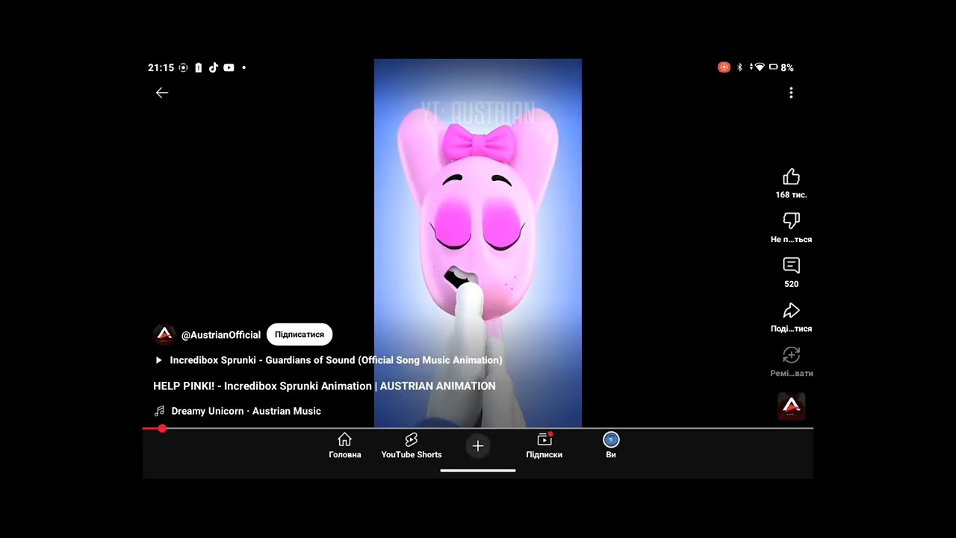Go back using the back arrow
Viewport: 956px width, 538px height.
(x=162, y=93)
